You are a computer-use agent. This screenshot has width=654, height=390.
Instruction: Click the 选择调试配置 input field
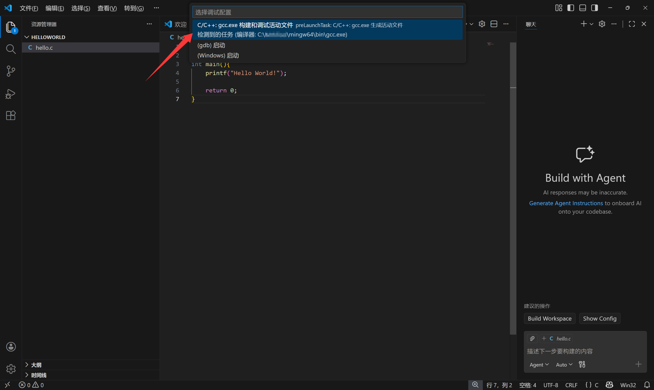[x=328, y=12]
